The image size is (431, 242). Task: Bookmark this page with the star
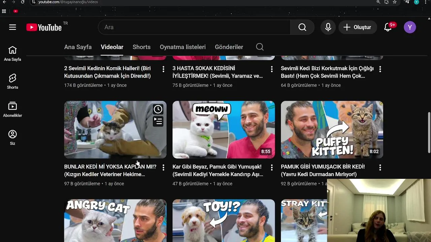[395, 2]
